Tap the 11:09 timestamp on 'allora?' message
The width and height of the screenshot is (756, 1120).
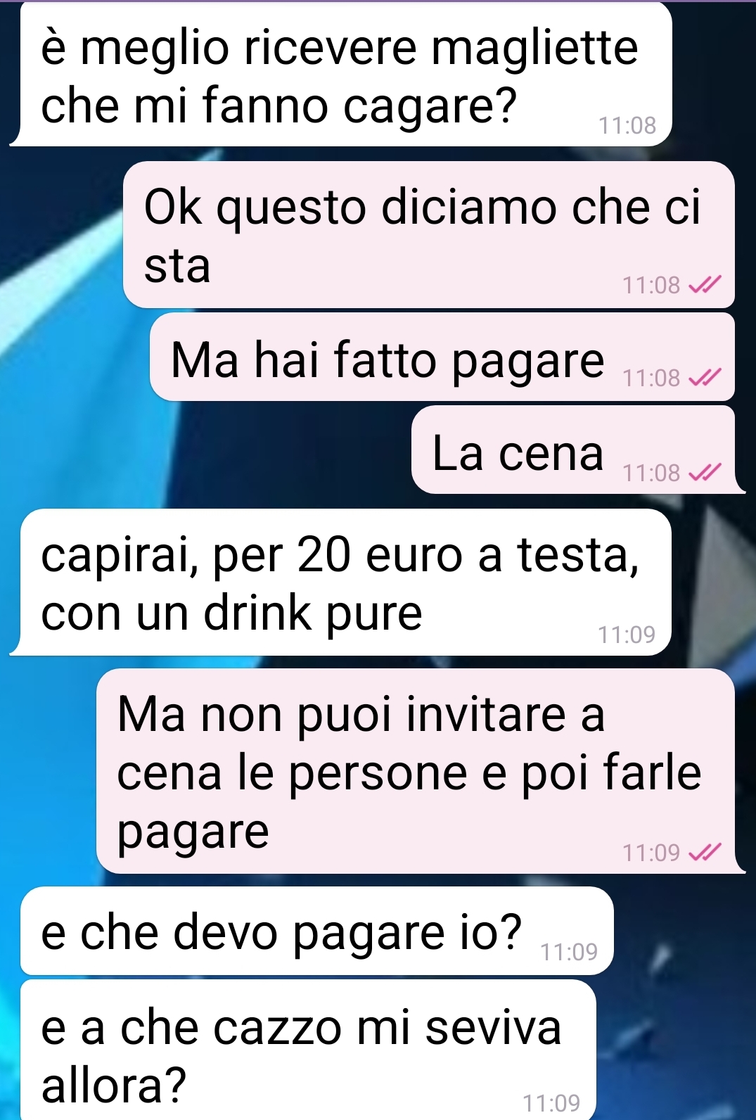551,1102
